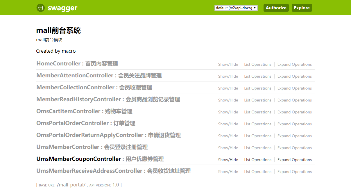Click the swagger logo icon
This screenshot has width=351, height=194.
(x=41, y=8)
